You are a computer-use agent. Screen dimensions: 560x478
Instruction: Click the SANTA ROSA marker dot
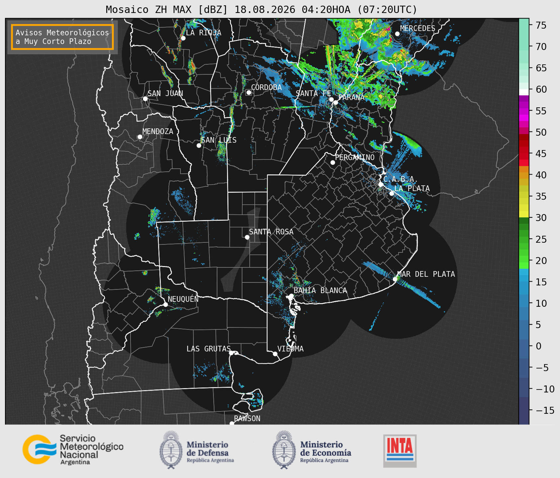(247, 237)
